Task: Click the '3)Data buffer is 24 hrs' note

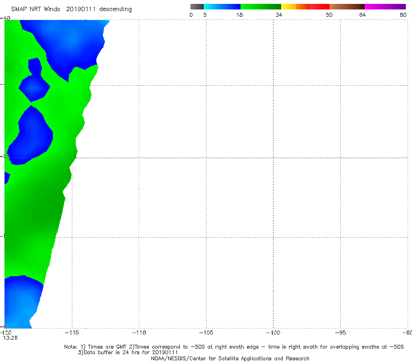Action: [127, 353]
